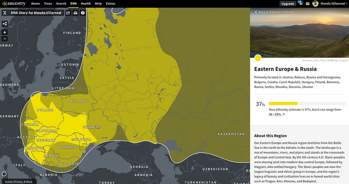Viewport: 349px width, 184px height.
Task: Share the DNA Story
Action: (68, 13)
